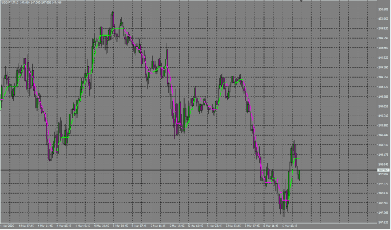
Task: Click the 5 Mar 19:45 time label
Action: 196,226
